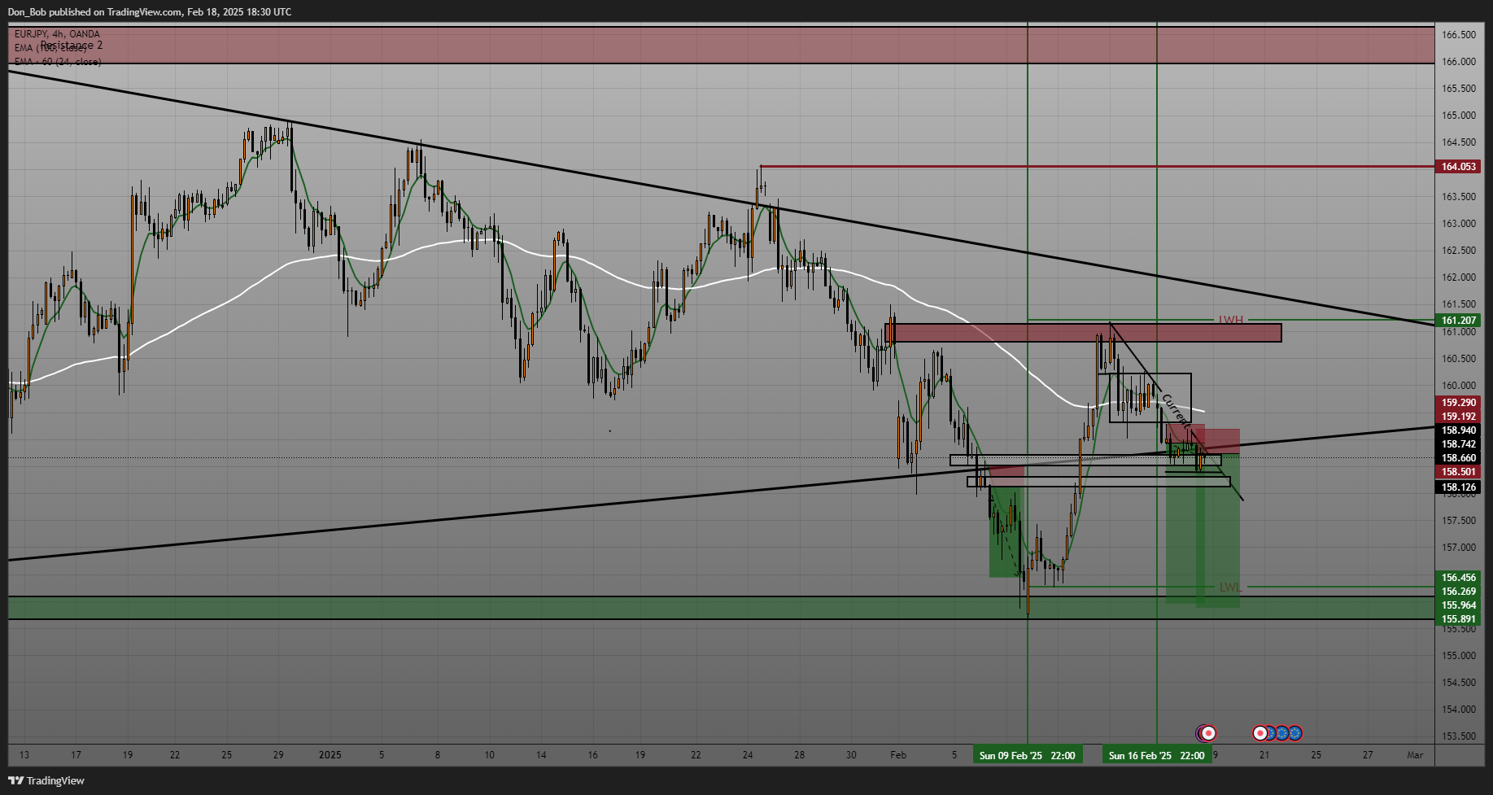1493x795 pixels.
Task: Select the red 159.290 price label
Action: 1458,403
